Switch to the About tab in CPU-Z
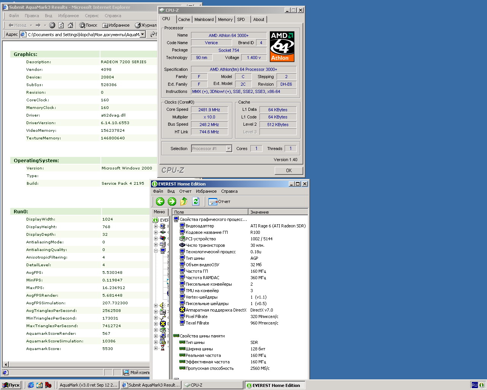487x390 pixels. (259, 19)
